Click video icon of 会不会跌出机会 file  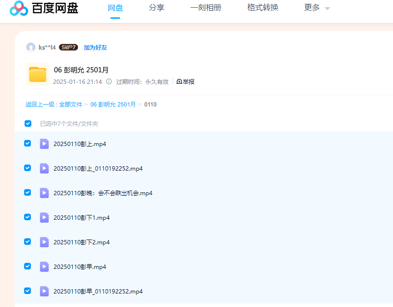[44, 193]
